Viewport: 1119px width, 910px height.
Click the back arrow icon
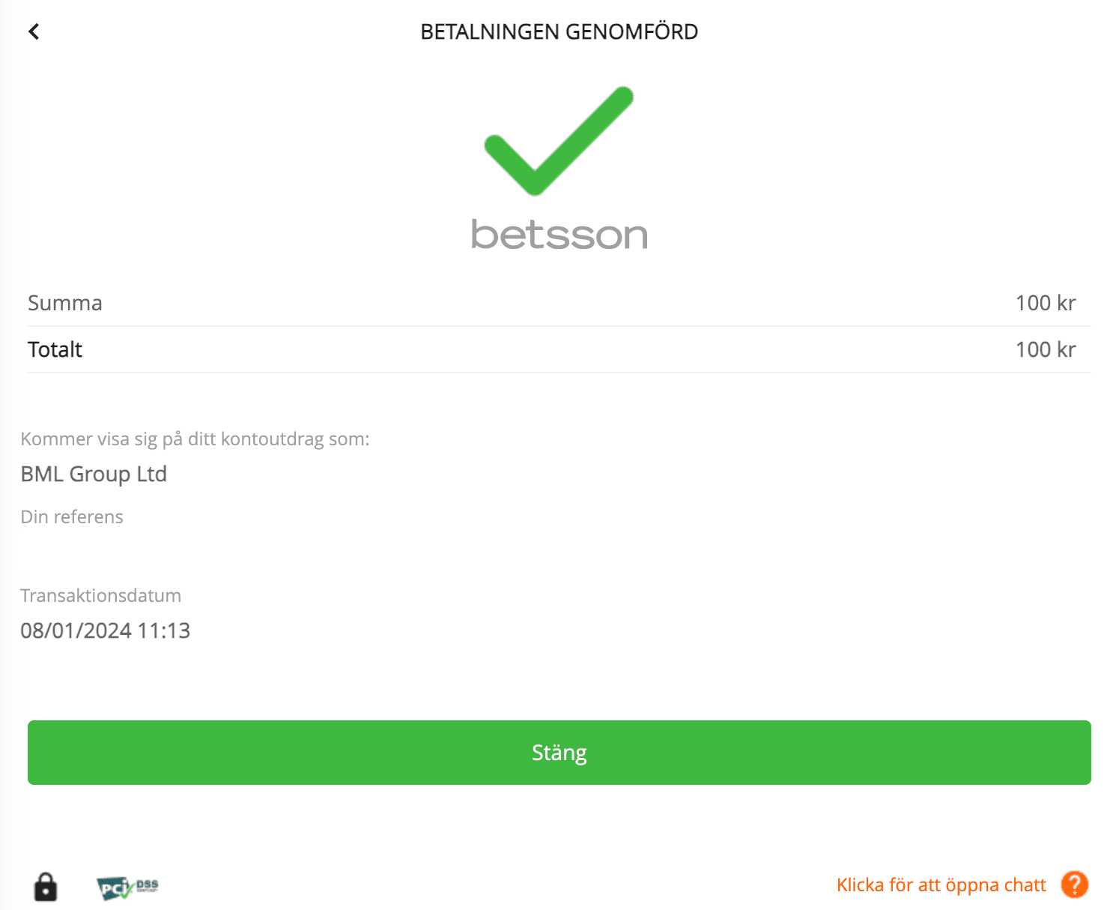34,31
